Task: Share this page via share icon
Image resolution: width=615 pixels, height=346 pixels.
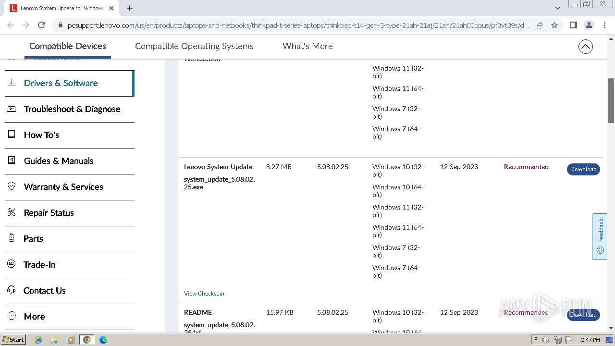Action: 539,25
